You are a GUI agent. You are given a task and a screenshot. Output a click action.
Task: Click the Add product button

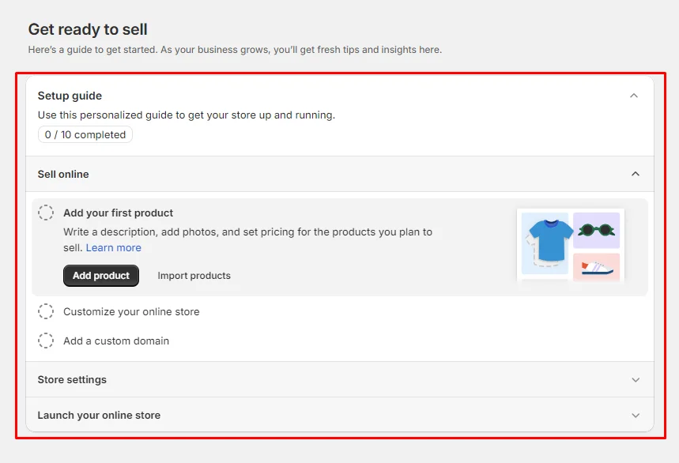[x=100, y=275]
